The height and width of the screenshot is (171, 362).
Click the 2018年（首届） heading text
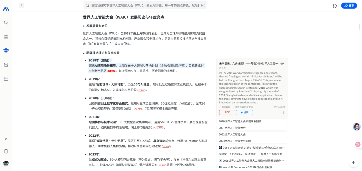pyautogui.click(x=100, y=60)
